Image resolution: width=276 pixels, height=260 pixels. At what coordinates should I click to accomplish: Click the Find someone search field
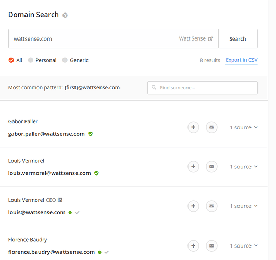pyautogui.click(x=203, y=87)
